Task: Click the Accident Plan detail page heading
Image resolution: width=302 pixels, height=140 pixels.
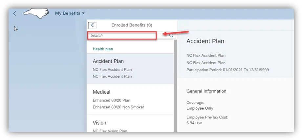Action: [205, 41]
